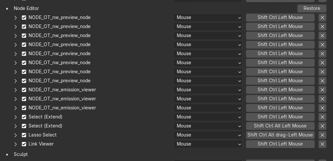This screenshot has width=333, height=161.
Task: Remove the Lasso Select keymap entry
Action: (x=322, y=135)
